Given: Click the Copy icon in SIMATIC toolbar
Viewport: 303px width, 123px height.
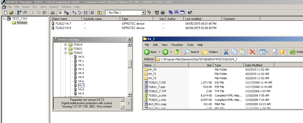Looking at the screenshot, I should [39, 13].
